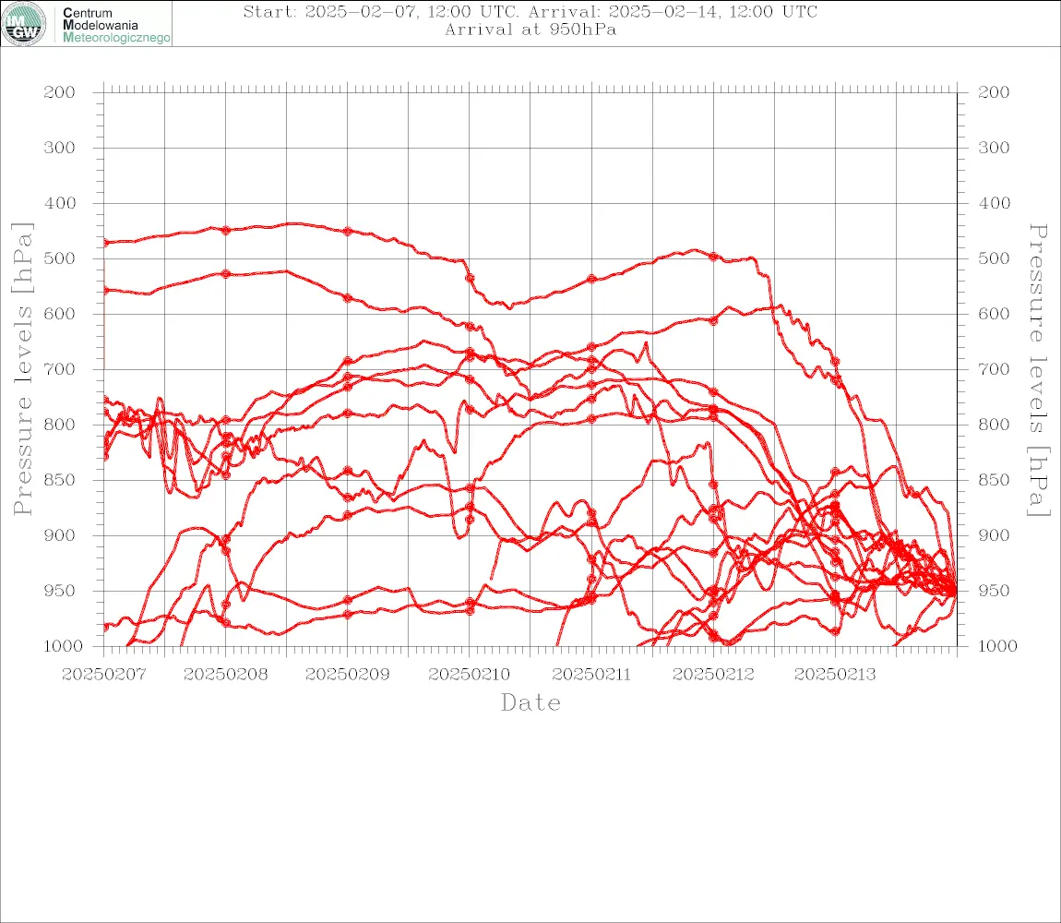Click the IMGW round logo icon
The width and height of the screenshot is (1061, 923).
(24, 24)
